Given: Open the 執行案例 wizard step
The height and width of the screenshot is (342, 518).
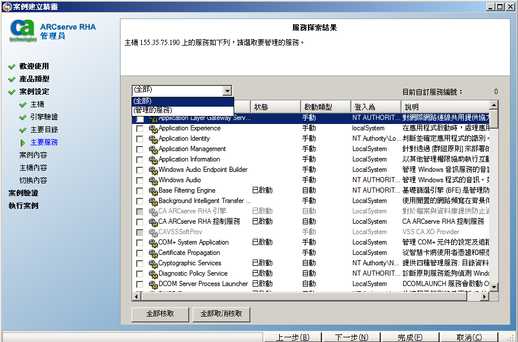Looking at the screenshot, I should [24, 206].
